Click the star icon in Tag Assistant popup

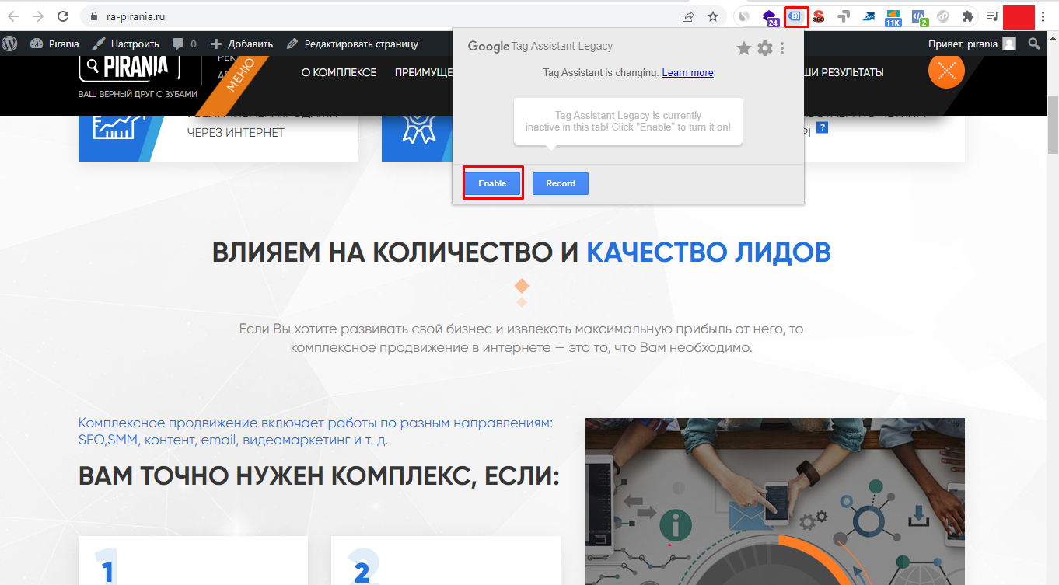click(x=744, y=48)
